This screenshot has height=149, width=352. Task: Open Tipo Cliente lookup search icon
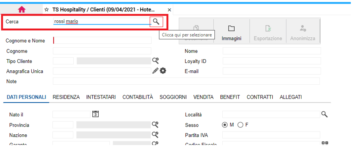[155, 60]
